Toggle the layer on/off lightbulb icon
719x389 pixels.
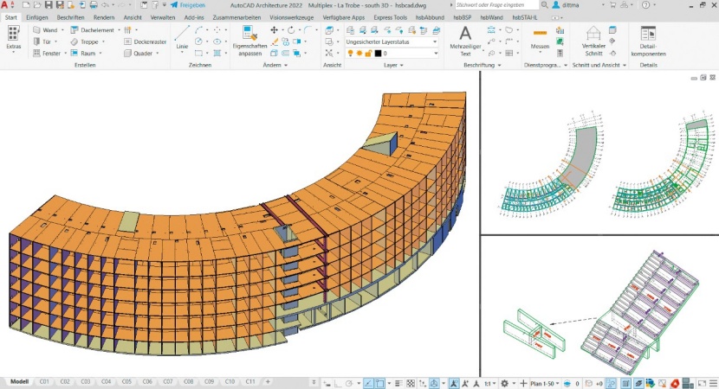click(351, 54)
